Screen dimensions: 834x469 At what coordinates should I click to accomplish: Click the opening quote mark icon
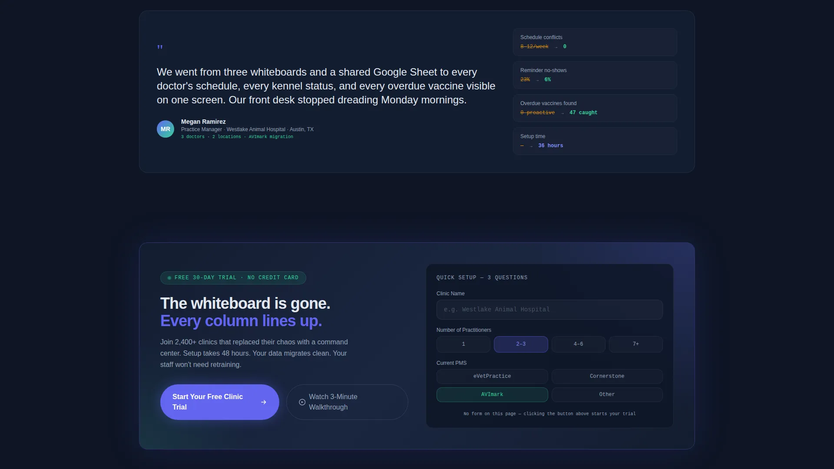tap(160, 47)
